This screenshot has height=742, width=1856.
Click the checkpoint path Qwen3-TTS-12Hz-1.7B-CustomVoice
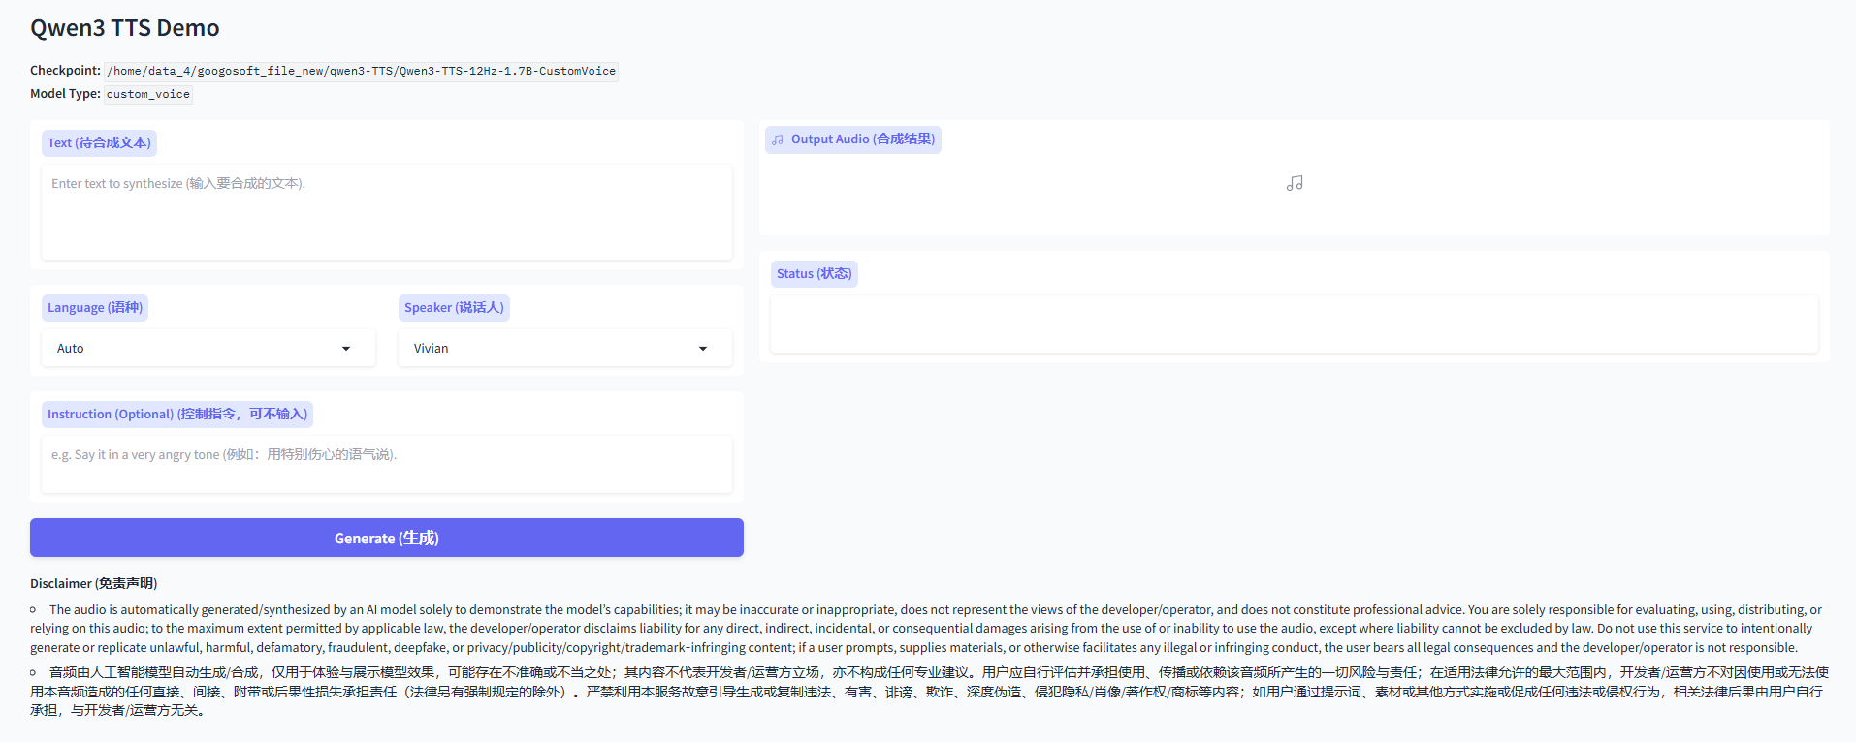[x=362, y=71]
